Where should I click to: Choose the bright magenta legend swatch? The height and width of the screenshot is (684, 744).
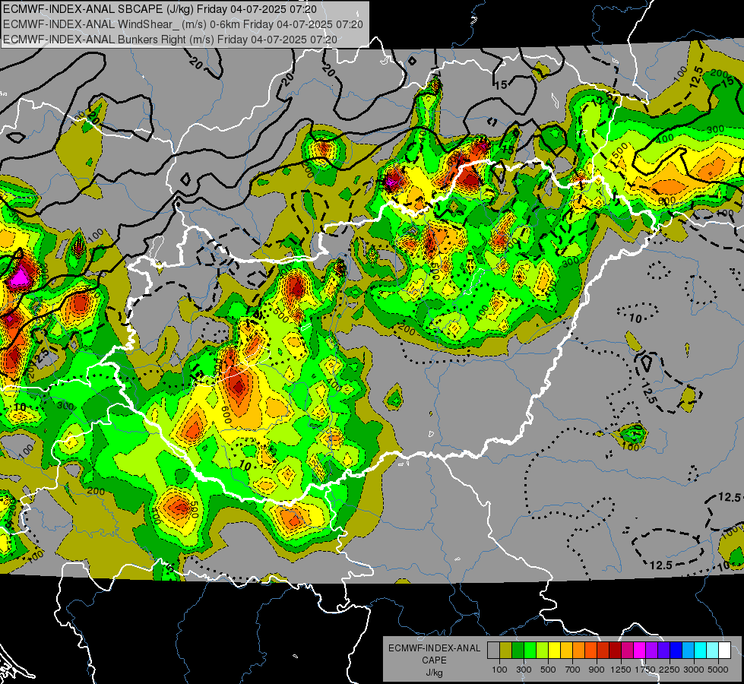point(640,651)
